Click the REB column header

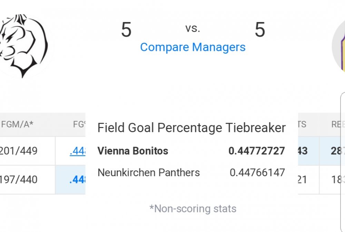click(338, 125)
